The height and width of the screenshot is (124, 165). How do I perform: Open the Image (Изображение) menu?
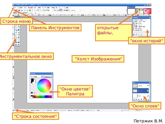pos(32,7)
